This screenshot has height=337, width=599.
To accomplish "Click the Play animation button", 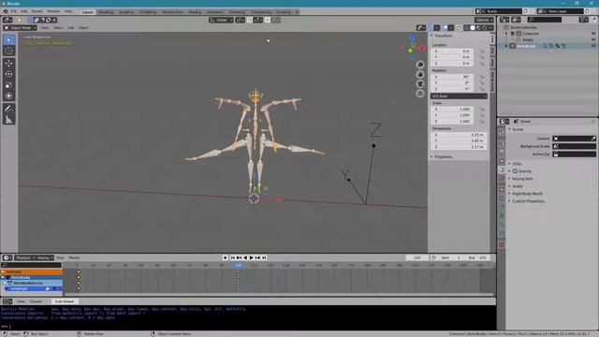I will click(252, 258).
